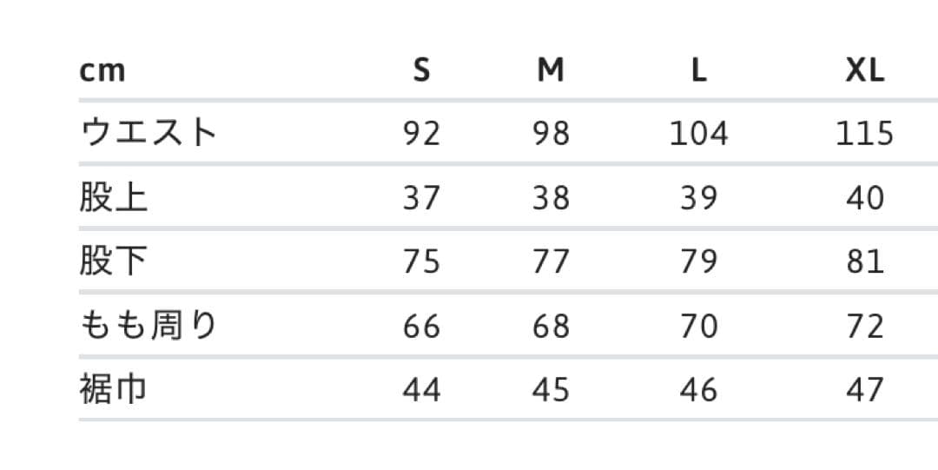Click the 裾巾 row label
Image resolution: width=938 pixels, height=470 pixels.
click(x=114, y=390)
